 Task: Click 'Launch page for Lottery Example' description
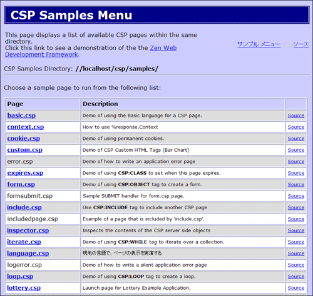(x=136, y=288)
